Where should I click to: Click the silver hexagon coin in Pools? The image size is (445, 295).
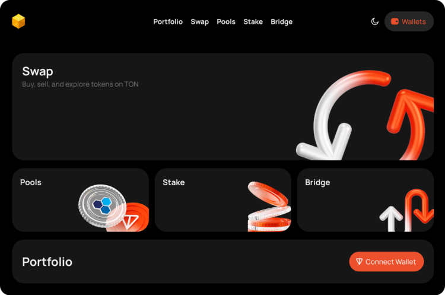pos(102,206)
